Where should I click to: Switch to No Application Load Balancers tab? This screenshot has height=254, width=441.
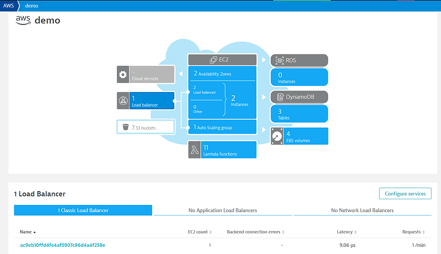(x=223, y=210)
